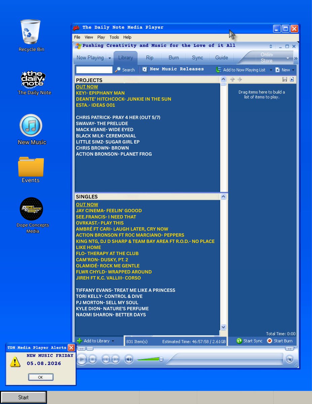Collapse the SINGLES section chevron
Viewport: 312px width, 404px height.
click(223, 196)
